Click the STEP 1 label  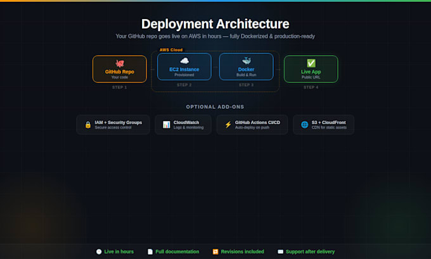(119, 87)
